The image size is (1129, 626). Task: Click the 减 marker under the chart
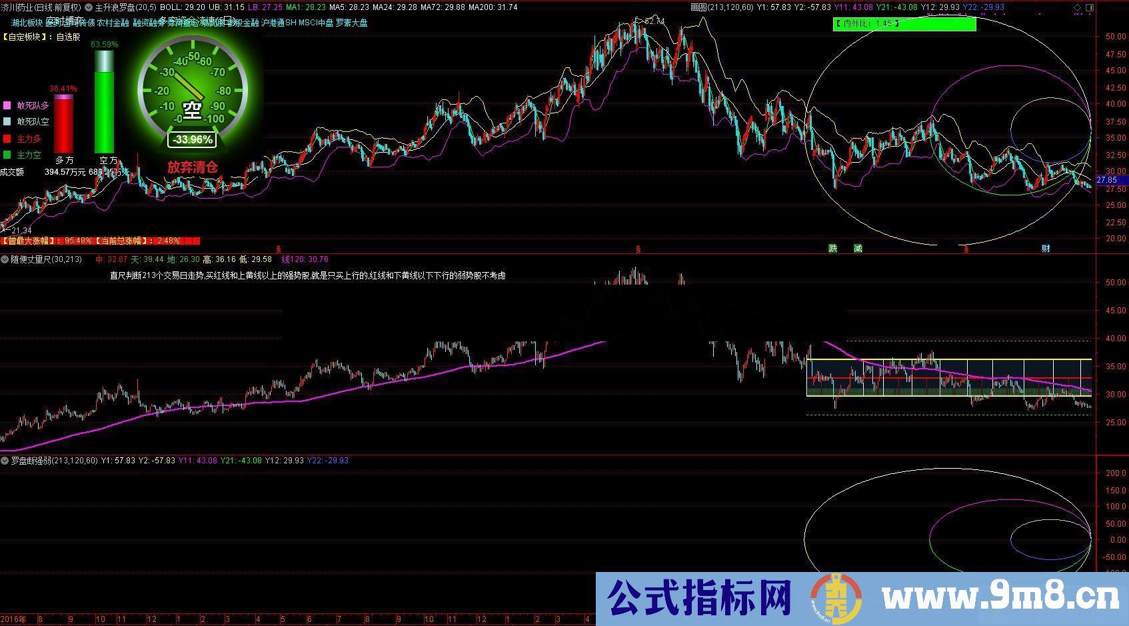858,249
